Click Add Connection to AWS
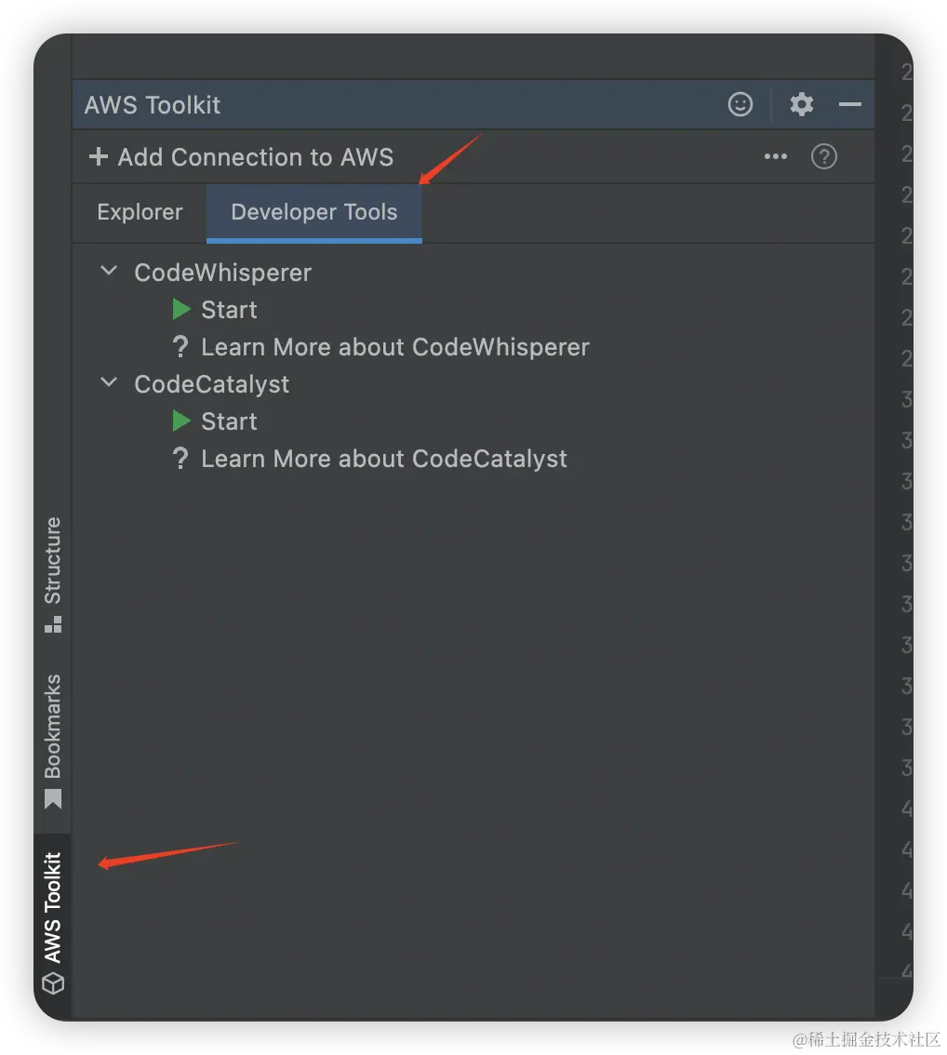947x1055 pixels. [242, 157]
